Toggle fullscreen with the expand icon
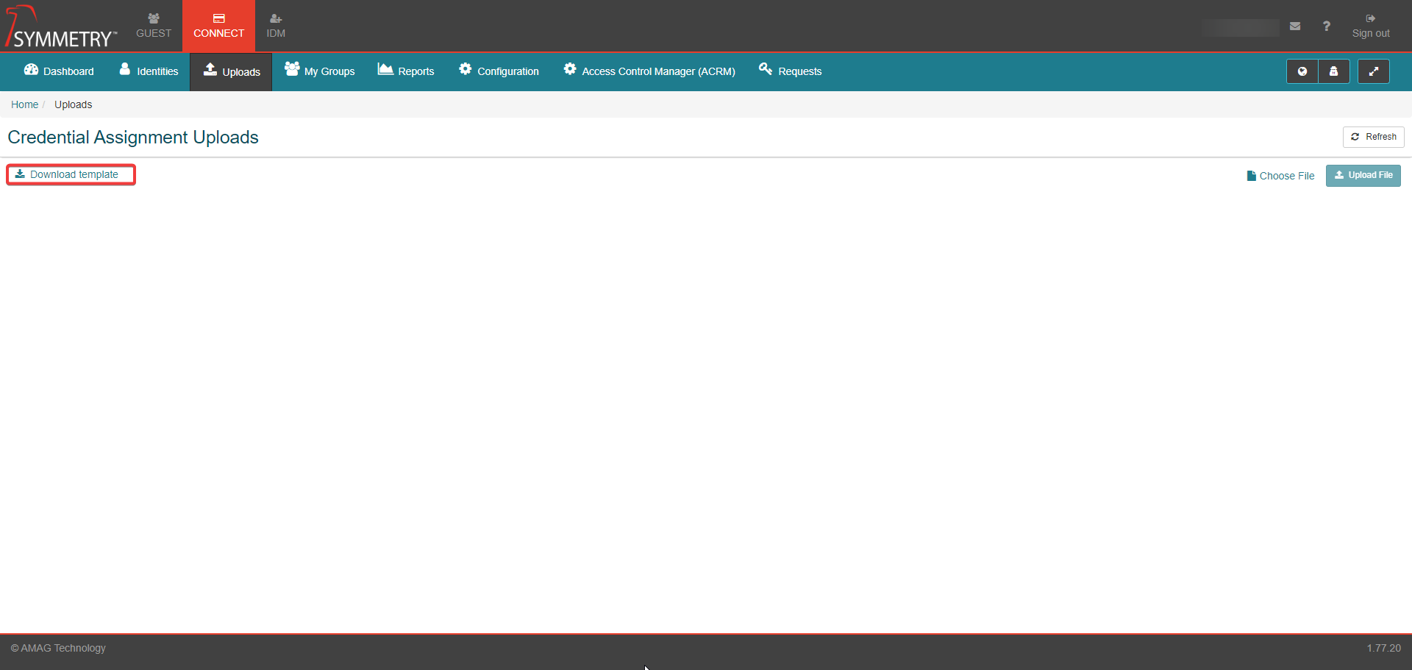This screenshot has height=670, width=1412. pyautogui.click(x=1373, y=71)
